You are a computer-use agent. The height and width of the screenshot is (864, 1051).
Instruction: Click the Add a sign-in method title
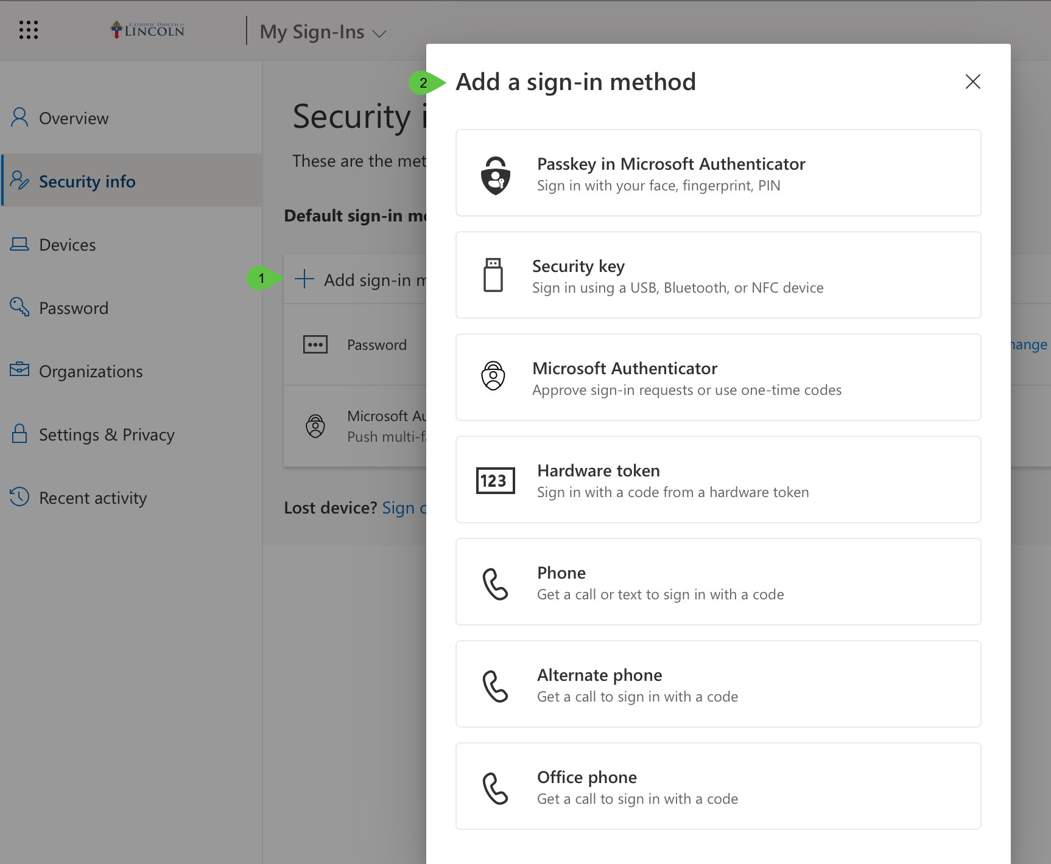point(575,82)
